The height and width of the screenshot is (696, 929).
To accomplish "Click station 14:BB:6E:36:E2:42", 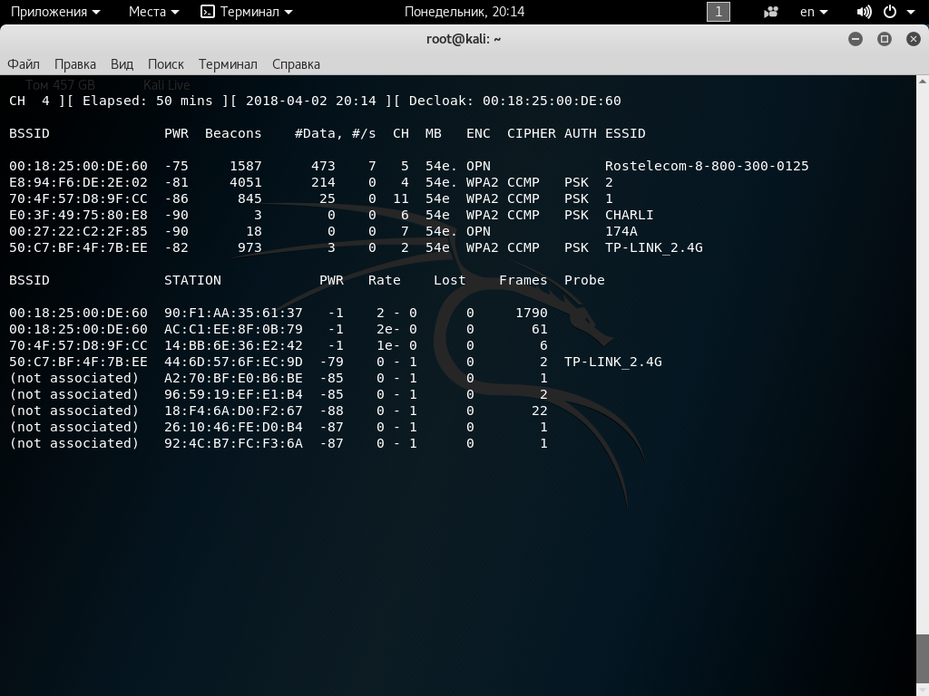I will coord(233,345).
